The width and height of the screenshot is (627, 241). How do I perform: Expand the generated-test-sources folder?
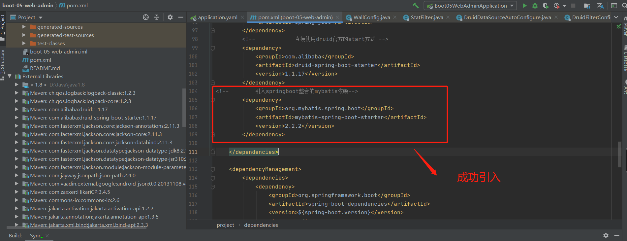point(24,35)
